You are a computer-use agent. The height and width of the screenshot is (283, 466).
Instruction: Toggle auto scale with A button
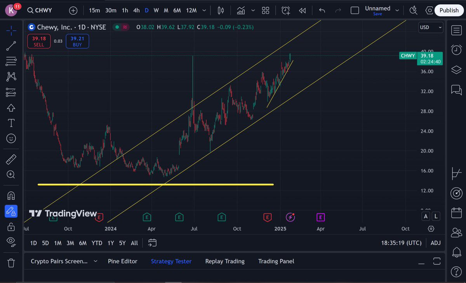tap(426, 216)
